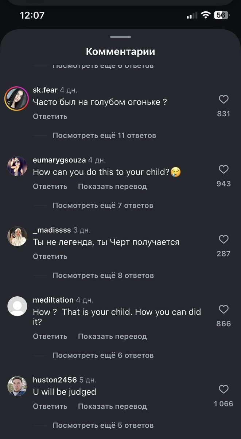View huston2456's profile picture
The height and width of the screenshot is (439, 241).
pyautogui.click(x=17, y=386)
